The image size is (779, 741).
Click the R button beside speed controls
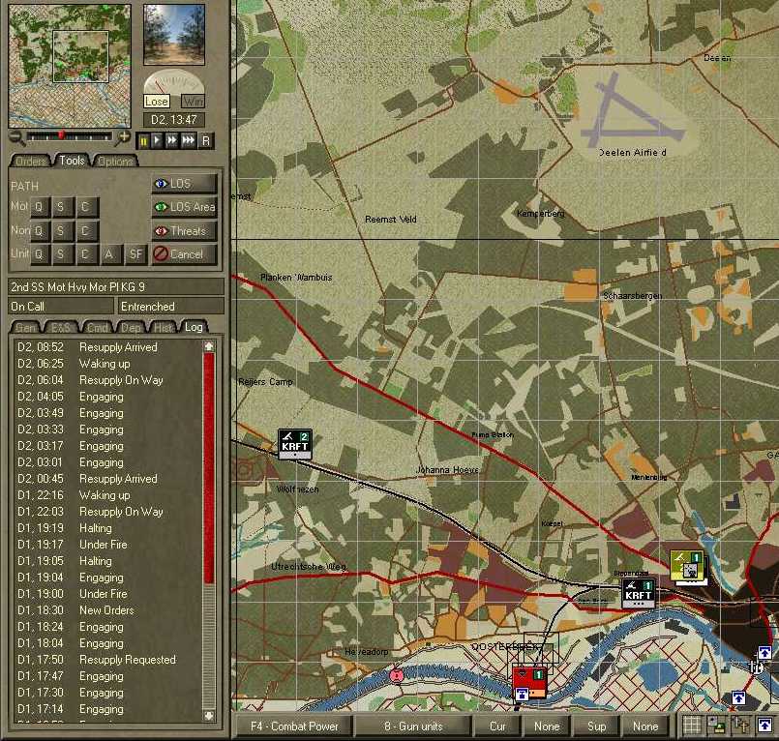206,141
